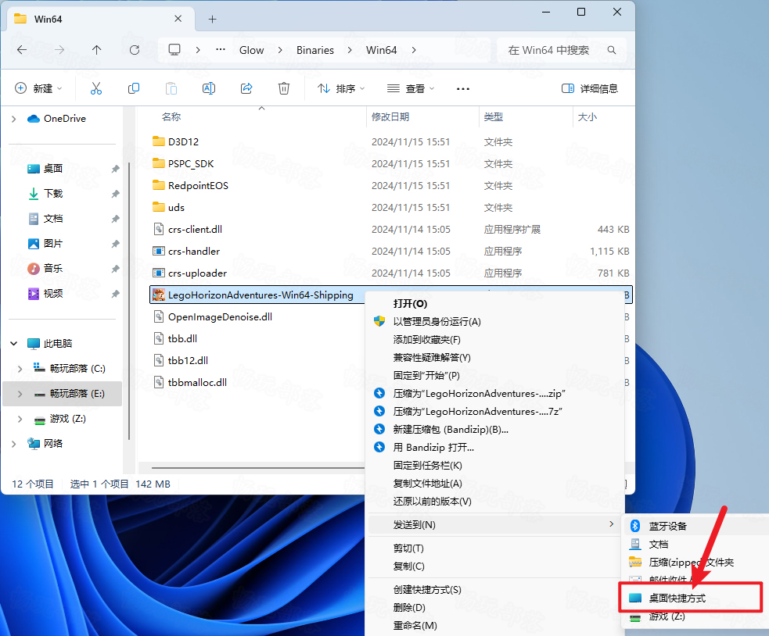Expand the OneDrive tree node
This screenshot has width=769, height=636.
point(14,119)
